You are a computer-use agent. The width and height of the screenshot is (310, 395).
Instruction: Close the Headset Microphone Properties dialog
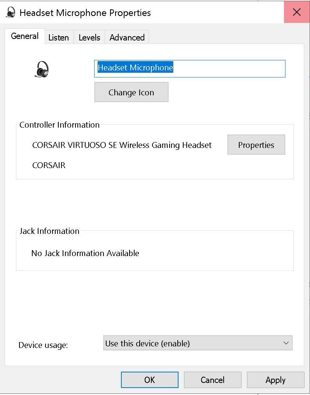pos(297,12)
